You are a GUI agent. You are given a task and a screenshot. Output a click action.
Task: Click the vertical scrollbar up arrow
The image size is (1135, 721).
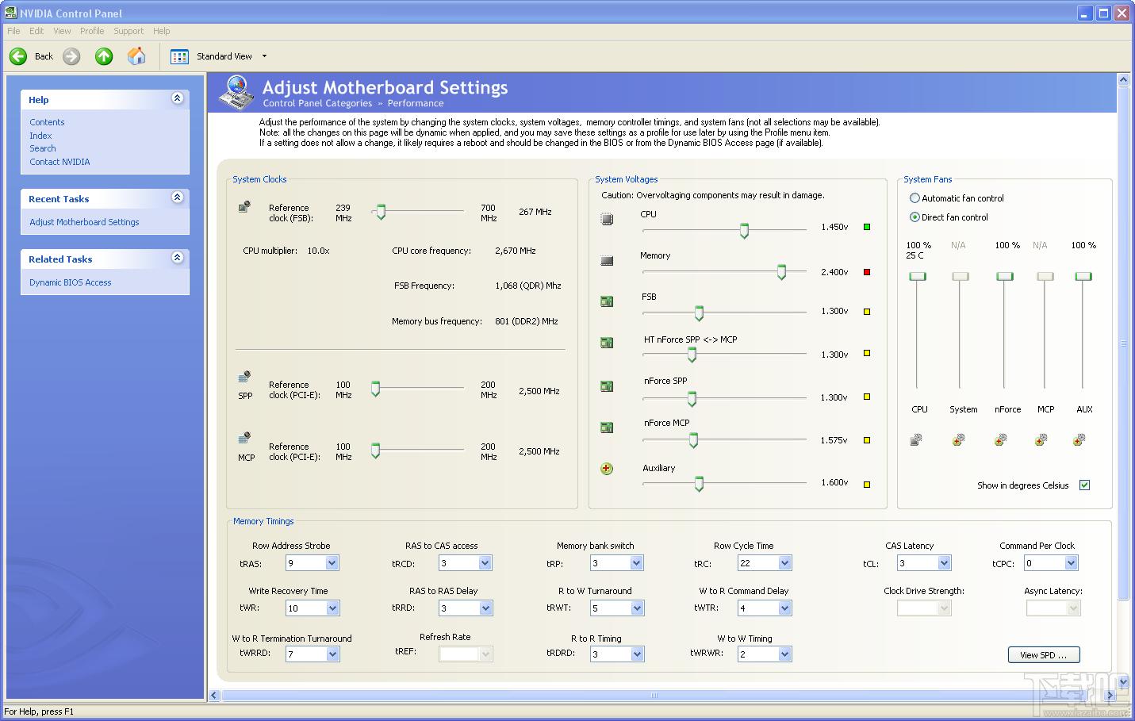1123,80
